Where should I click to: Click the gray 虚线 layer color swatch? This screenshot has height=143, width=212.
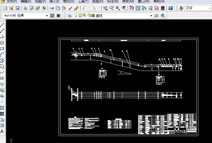point(93,16)
